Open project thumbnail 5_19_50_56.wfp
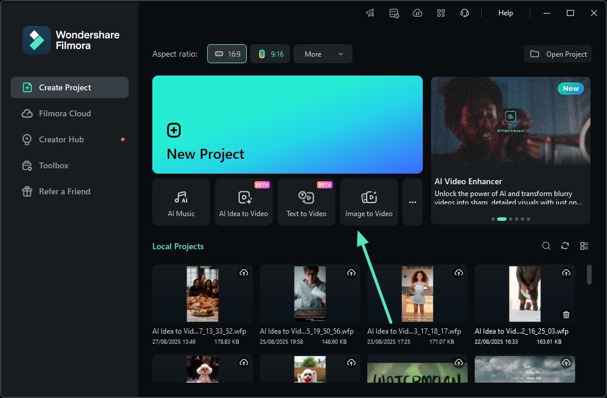Viewport: 607px width, 398px height. tap(309, 294)
